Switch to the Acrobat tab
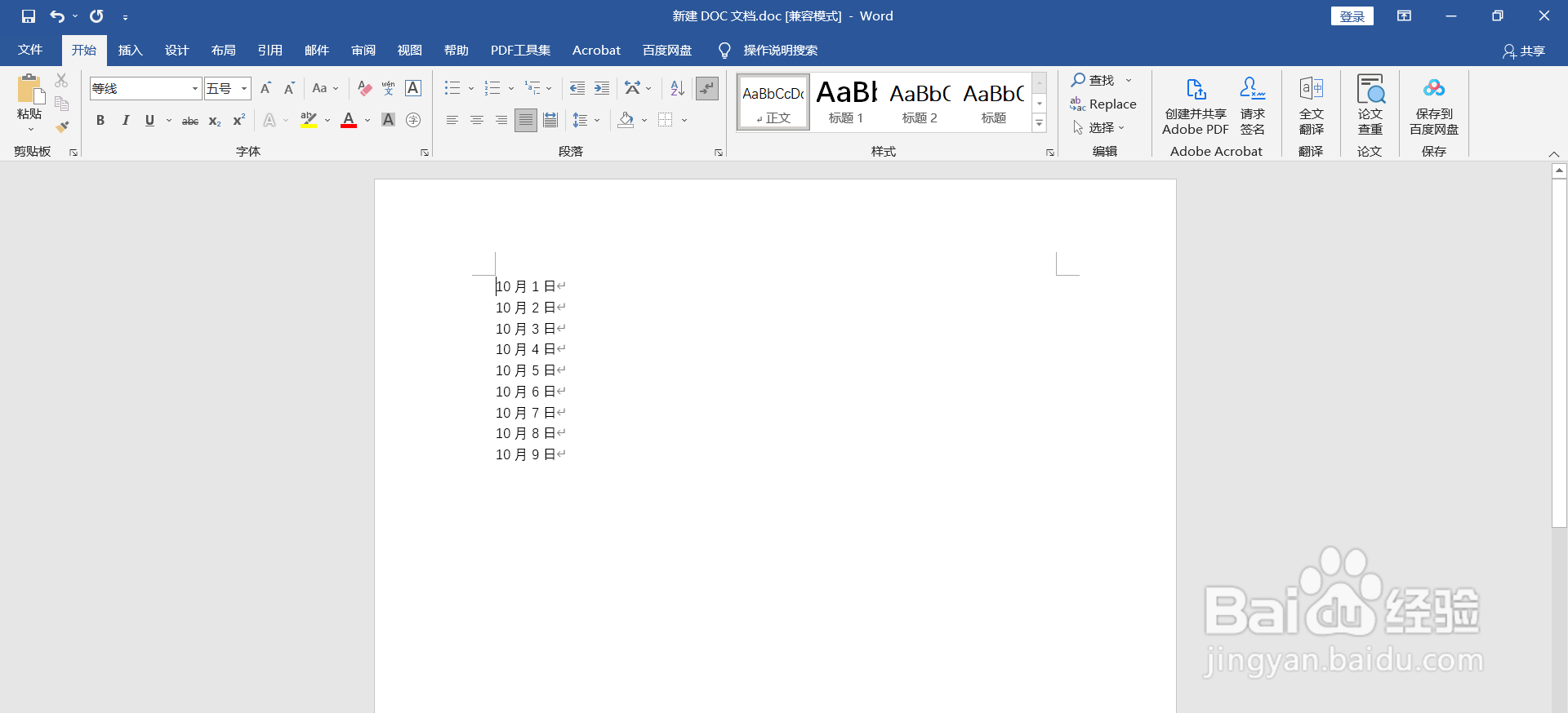 click(596, 51)
